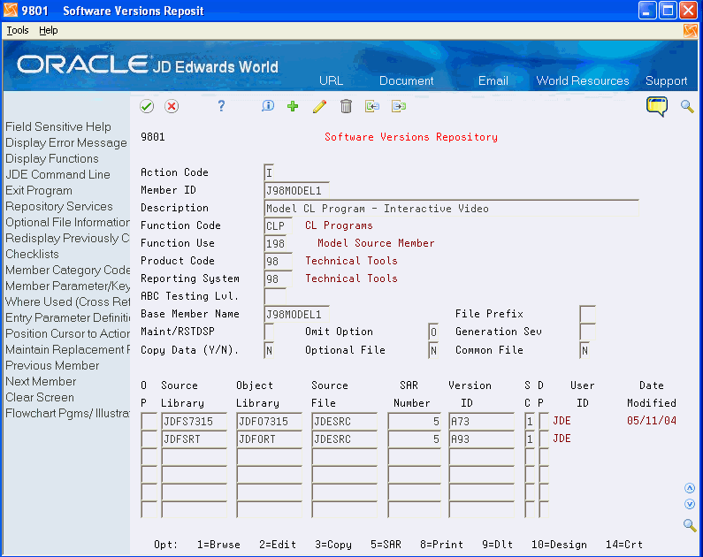This screenshot has width=703, height=557.
Task: Open the blue question mark help icon
Action: click(221, 106)
